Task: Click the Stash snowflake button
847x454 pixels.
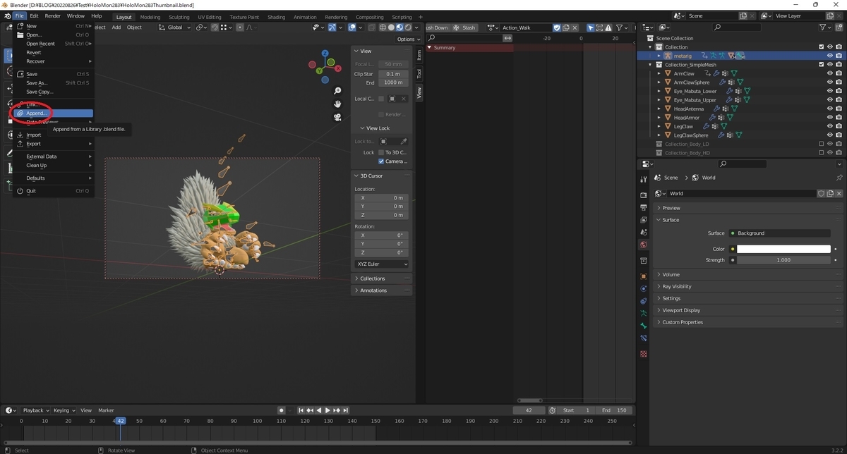Action: click(465, 27)
